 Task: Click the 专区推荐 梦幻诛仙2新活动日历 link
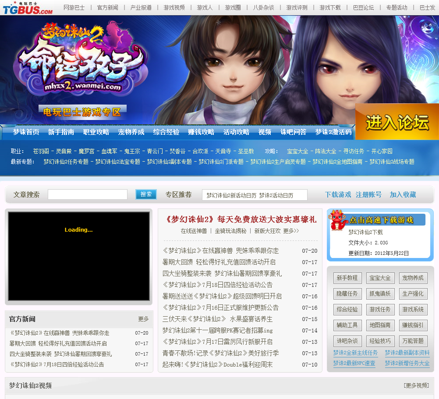231,195
